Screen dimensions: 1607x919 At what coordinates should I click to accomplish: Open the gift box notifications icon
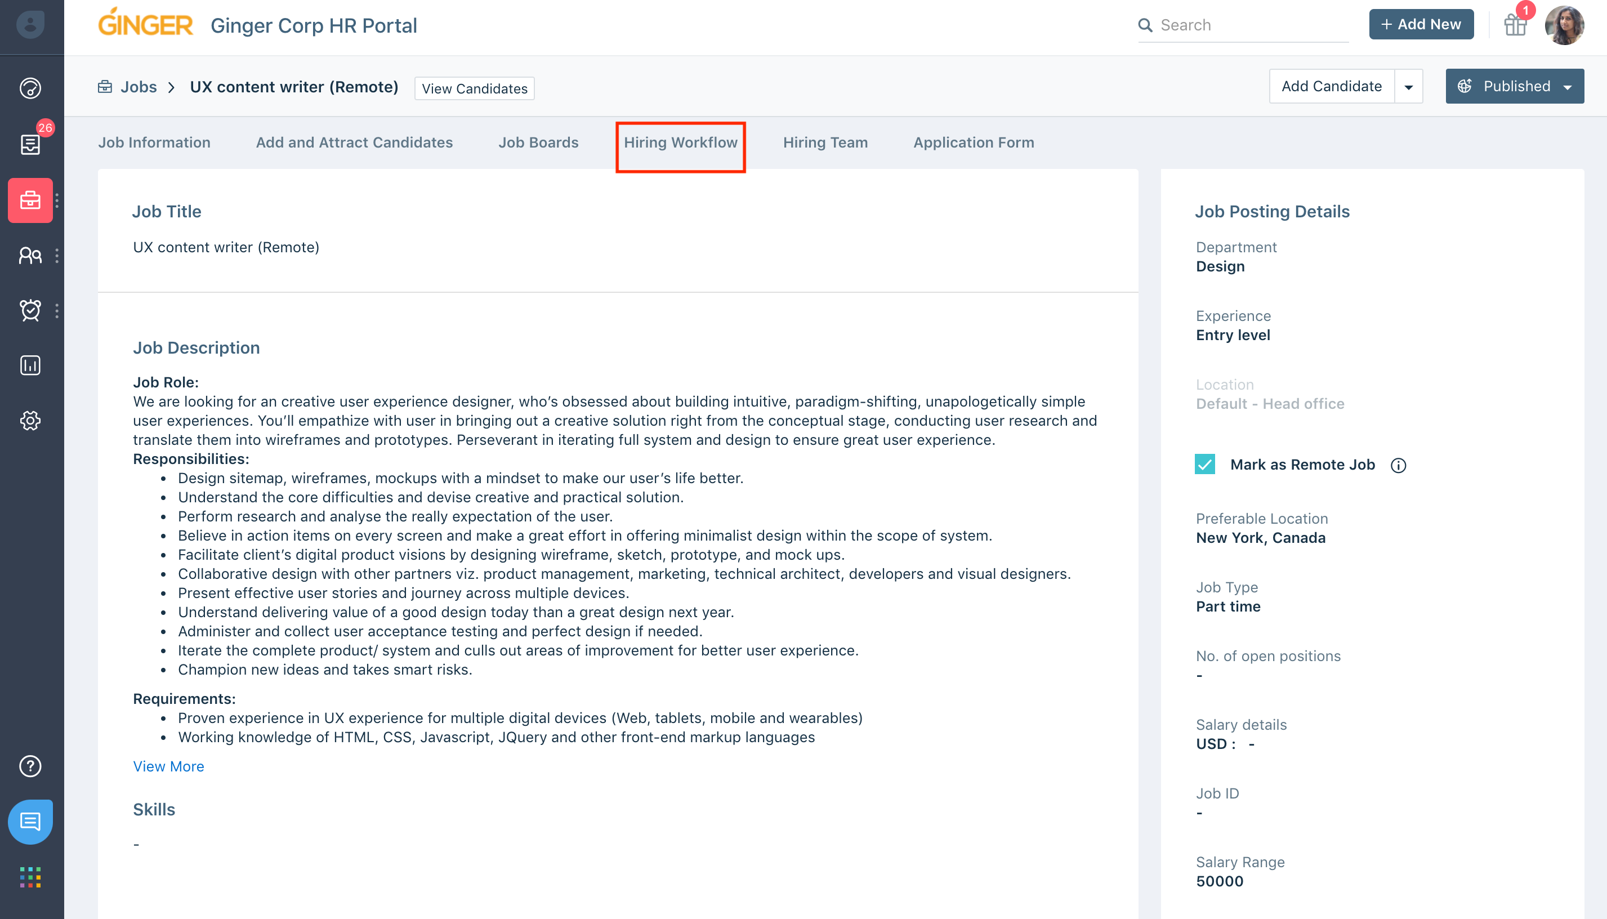1515,25
